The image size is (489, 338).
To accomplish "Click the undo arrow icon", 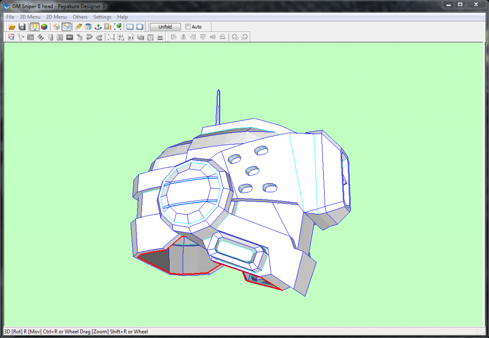I will [x=89, y=37].
